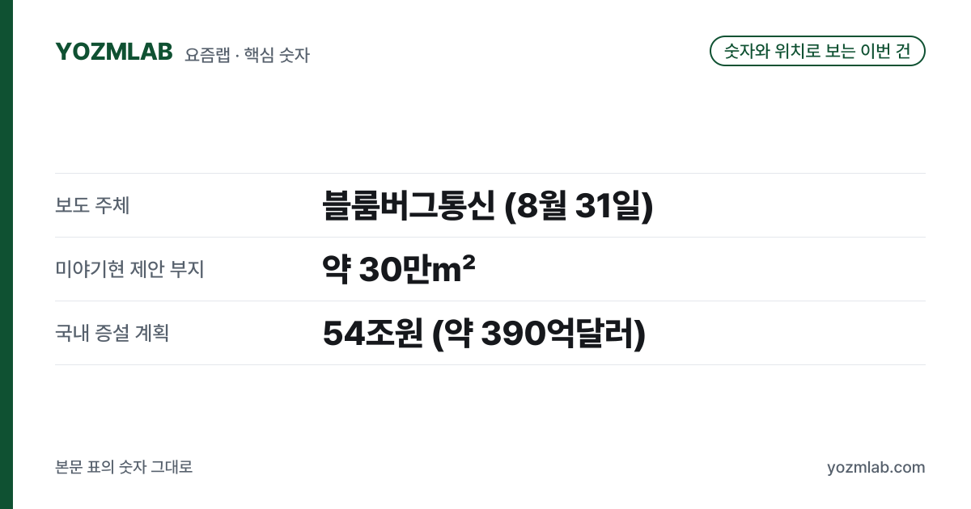Click the 요즘랩 Korean brand name

click(x=206, y=55)
